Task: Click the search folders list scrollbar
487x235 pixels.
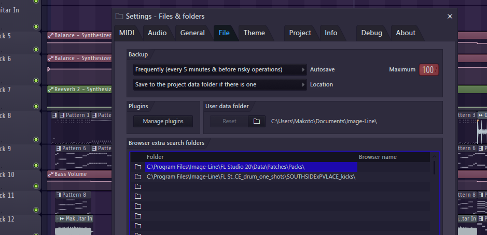Action: tap(435, 168)
